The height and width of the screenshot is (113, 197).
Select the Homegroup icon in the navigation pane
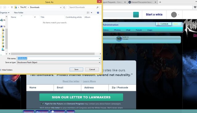tap(2, 20)
